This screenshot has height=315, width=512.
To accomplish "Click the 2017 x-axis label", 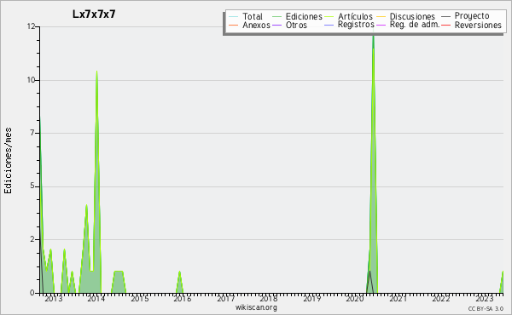I will pyautogui.click(x=225, y=299).
